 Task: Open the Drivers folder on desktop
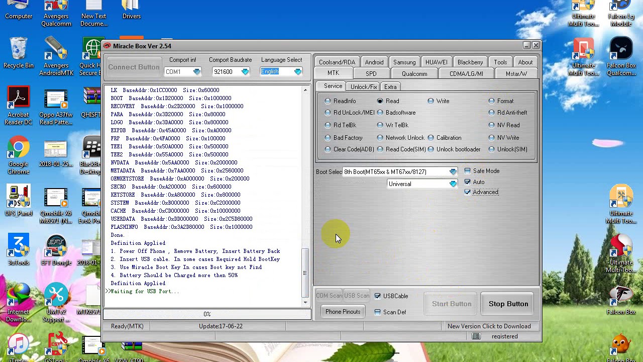point(132,10)
